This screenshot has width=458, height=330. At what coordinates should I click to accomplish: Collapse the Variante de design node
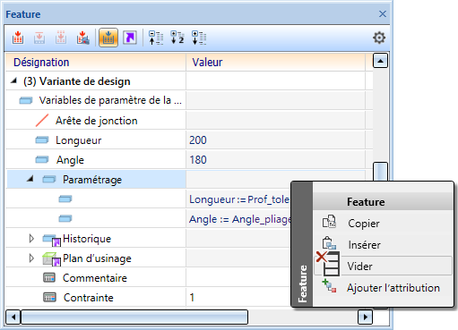(x=13, y=80)
